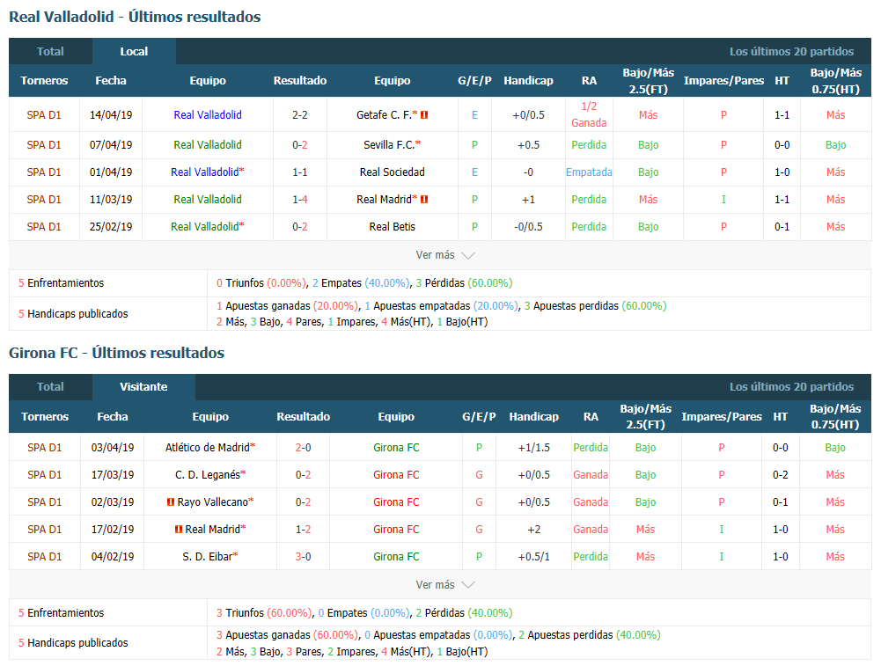Click handicap +1/1.5 in Atlético row
Image resolution: width=881 pixels, height=666 pixels.
point(533,448)
